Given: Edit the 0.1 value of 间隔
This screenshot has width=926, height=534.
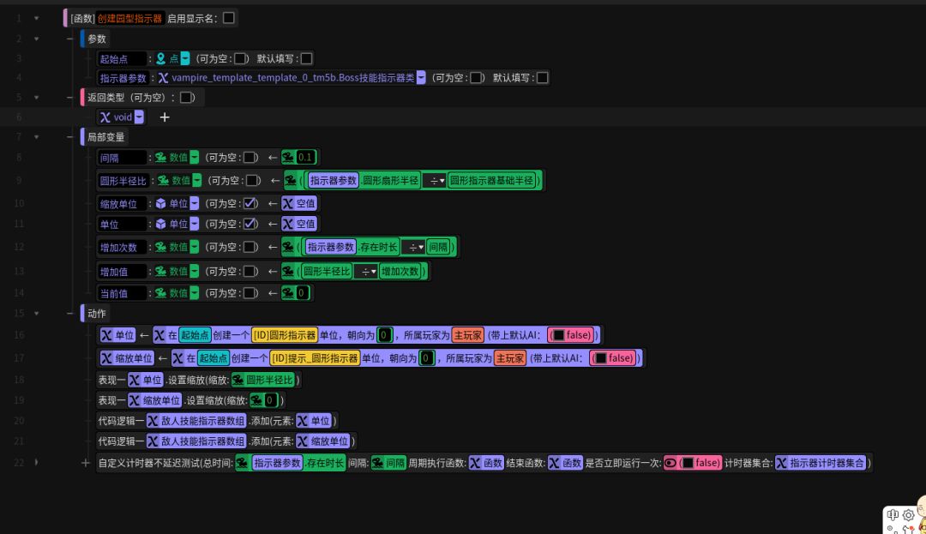Looking at the screenshot, I should 304,157.
